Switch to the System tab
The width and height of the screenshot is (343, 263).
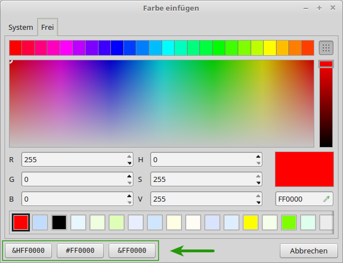point(20,27)
